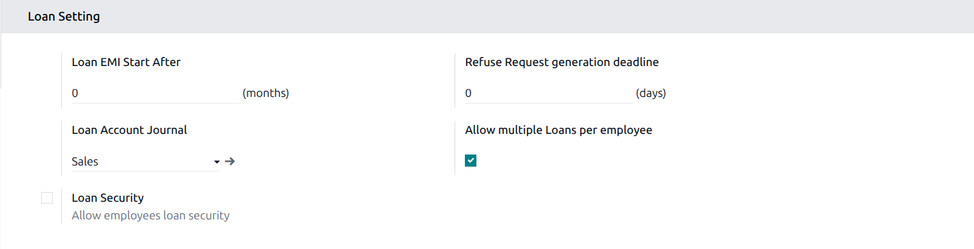Viewport: 974px width, 249px height.
Task: Click the (days) unit text
Action: pyautogui.click(x=650, y=93)
